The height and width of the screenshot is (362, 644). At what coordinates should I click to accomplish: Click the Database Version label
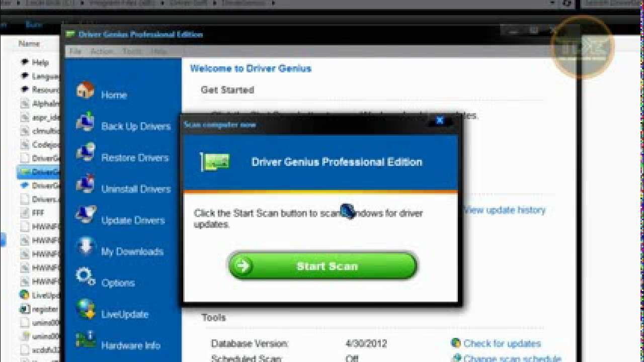[250, 344]
